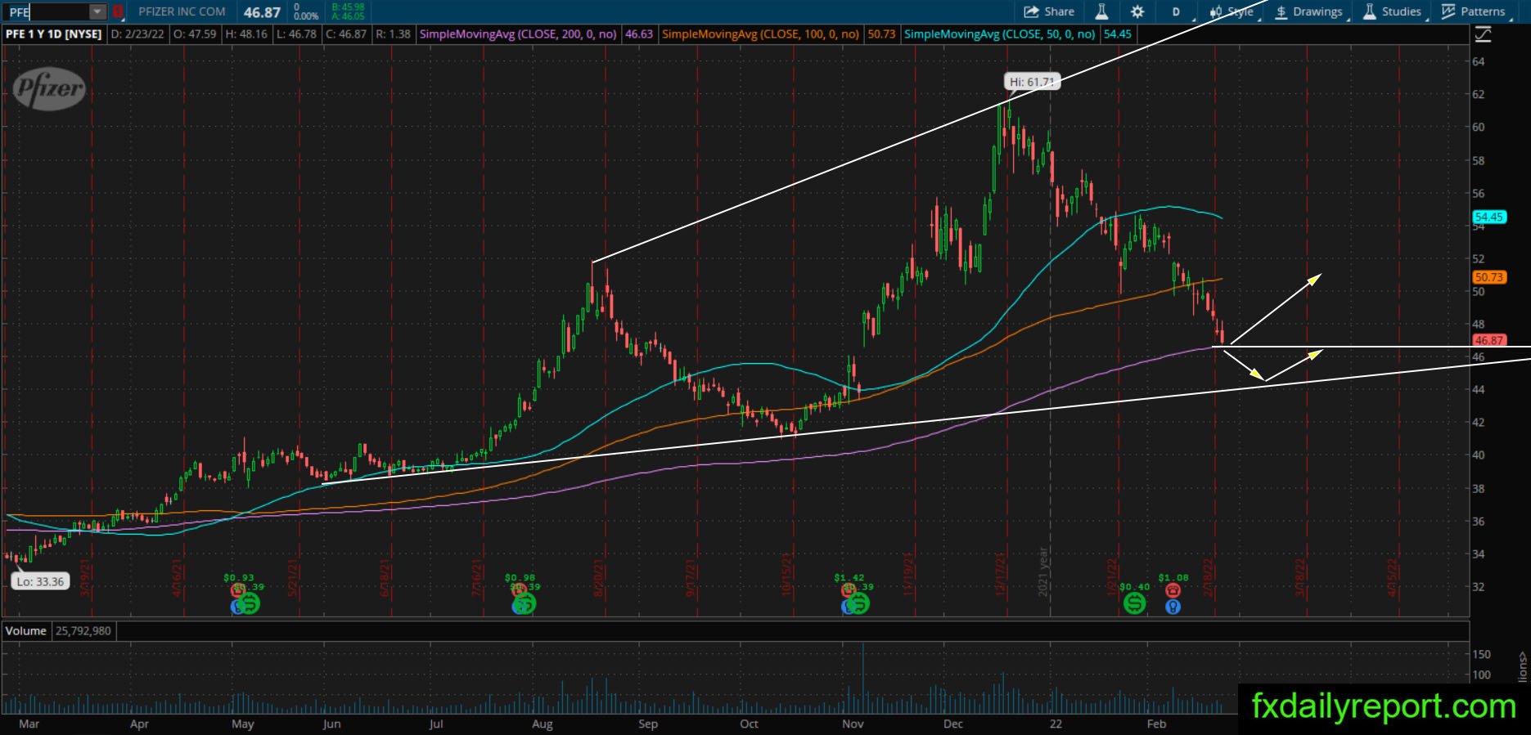
Task: Open chart settings with the gear icon
Action: point(1137,11)
